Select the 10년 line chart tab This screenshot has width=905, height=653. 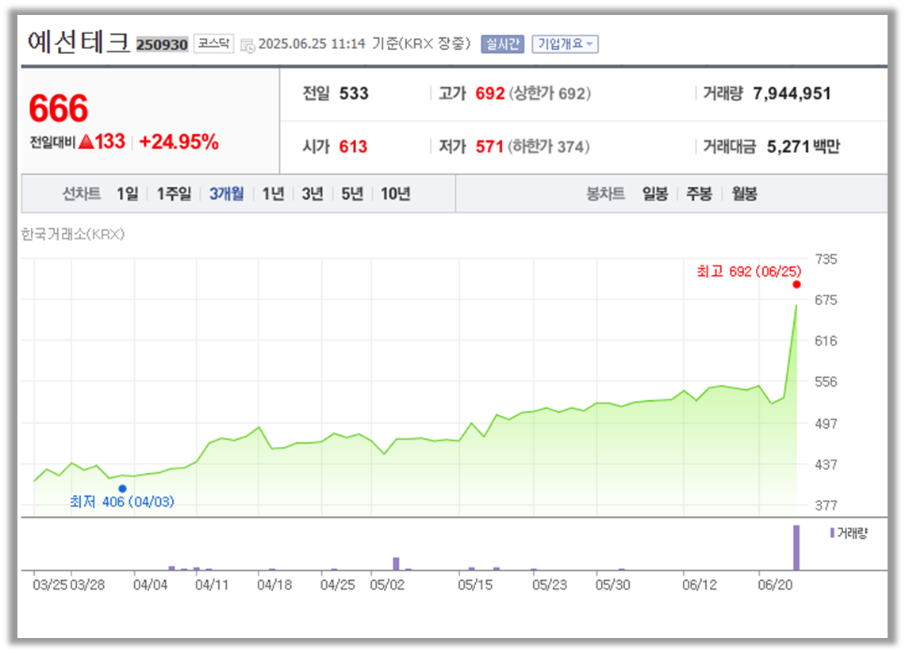coord(395,194)
